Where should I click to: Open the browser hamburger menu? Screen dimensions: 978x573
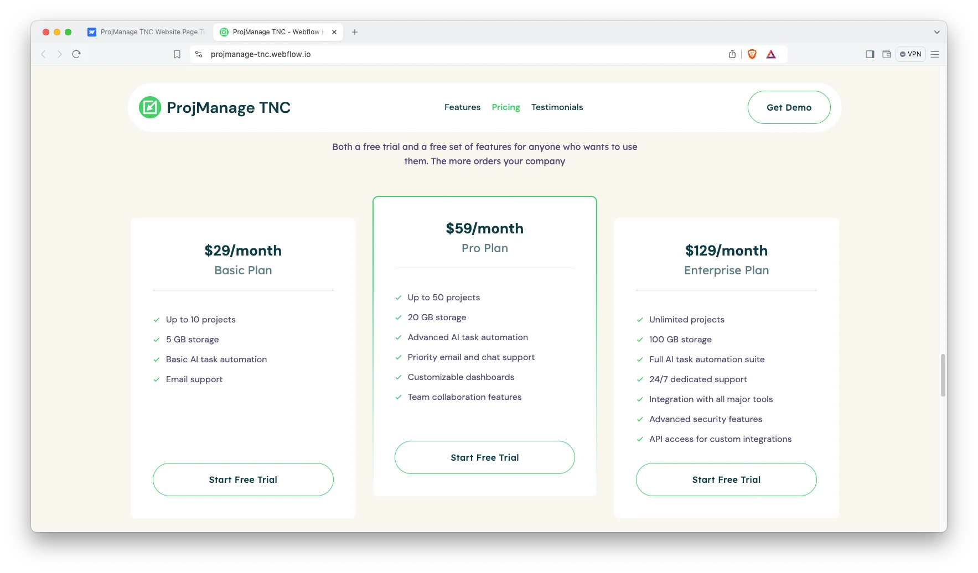pos(935,54)
